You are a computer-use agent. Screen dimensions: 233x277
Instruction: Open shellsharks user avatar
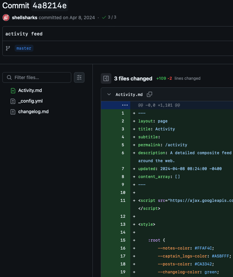pos(6,18)
